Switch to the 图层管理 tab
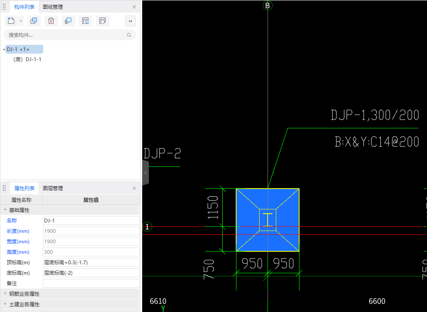The width and height of the screenshot is (427, 312). coord(53,188)
